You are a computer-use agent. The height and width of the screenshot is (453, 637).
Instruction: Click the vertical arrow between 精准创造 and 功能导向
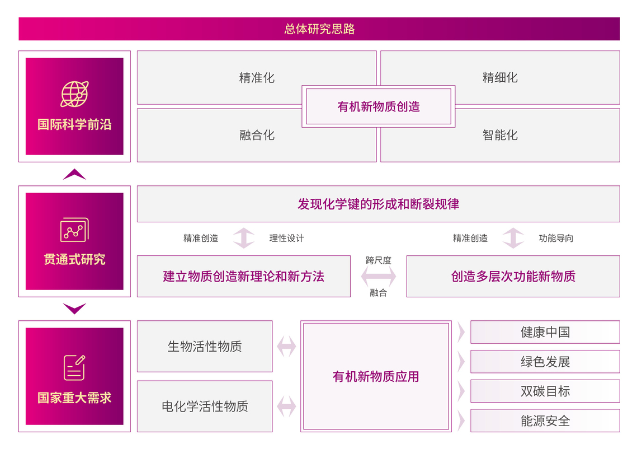pyautogui.click(x=513, y=238)
